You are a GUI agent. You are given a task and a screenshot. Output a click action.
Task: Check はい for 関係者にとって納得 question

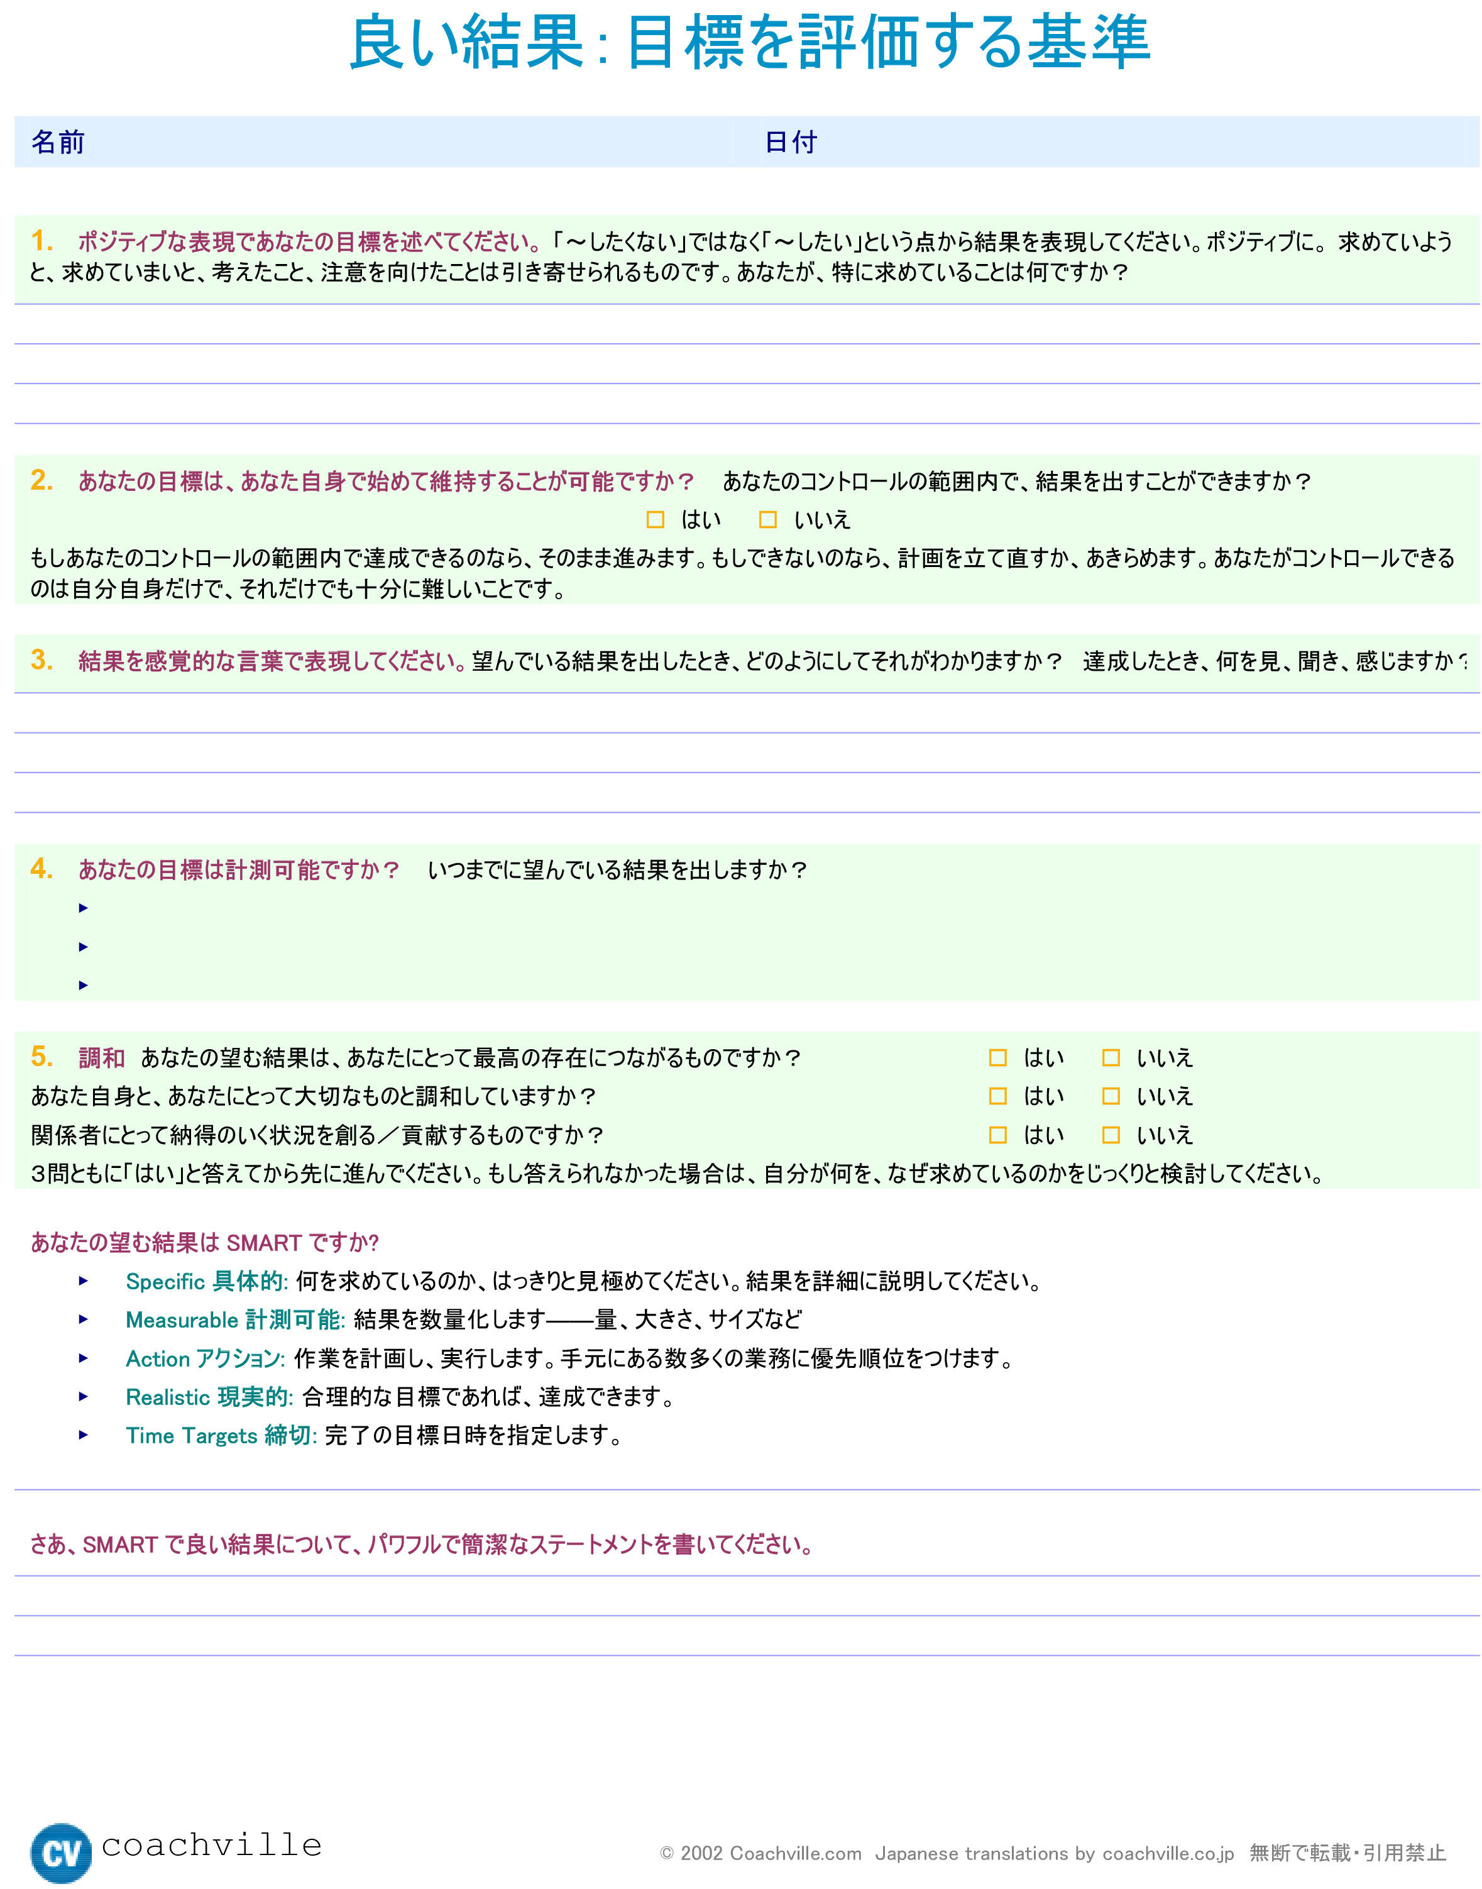pyautogui.click(x=998, y=1135)
